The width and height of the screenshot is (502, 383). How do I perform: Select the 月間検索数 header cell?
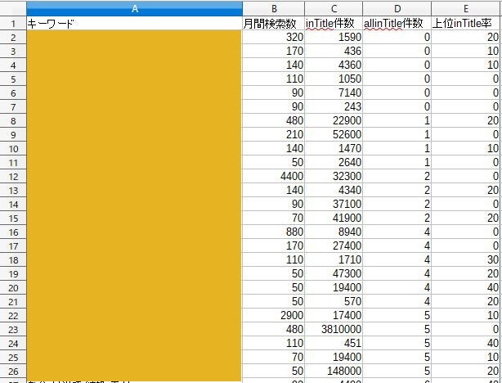pos(273,23)
